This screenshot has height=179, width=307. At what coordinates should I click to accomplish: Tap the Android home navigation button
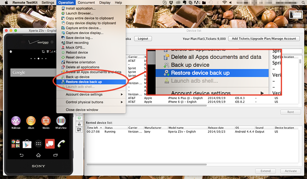tap(38, 155)
